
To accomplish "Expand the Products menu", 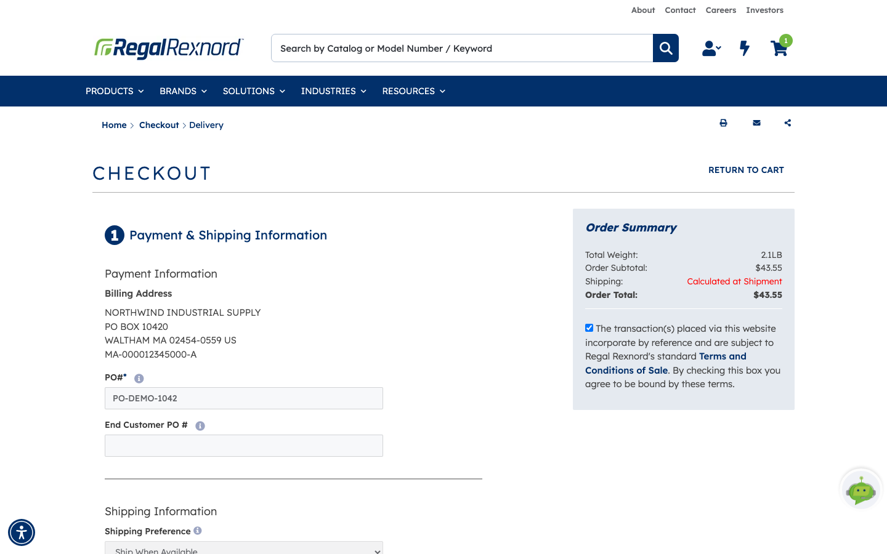I will click(115, 91).
